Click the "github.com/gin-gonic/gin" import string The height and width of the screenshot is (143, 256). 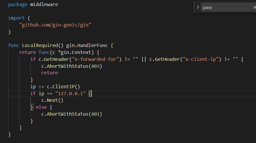(x=55, y=25)
